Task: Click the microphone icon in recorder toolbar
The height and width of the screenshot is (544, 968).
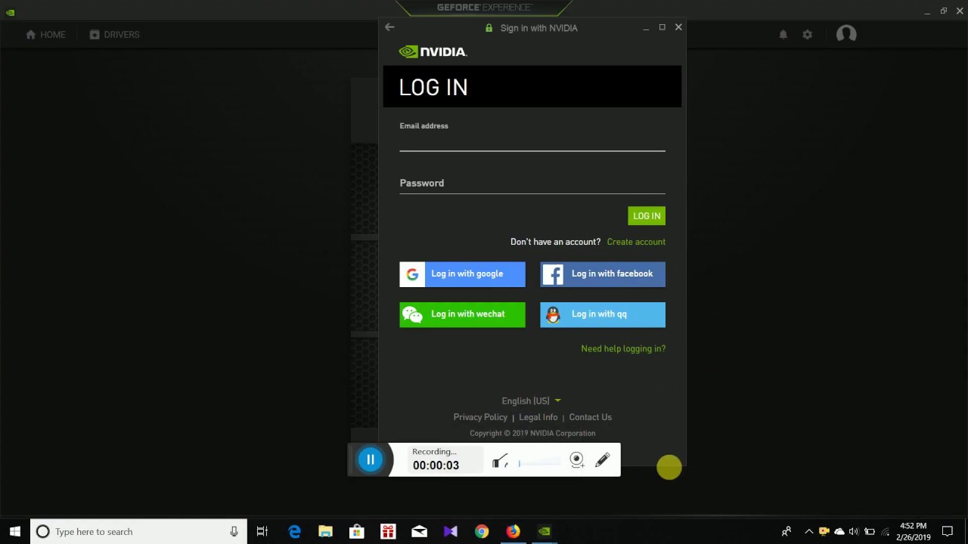Action: point(500,461)
